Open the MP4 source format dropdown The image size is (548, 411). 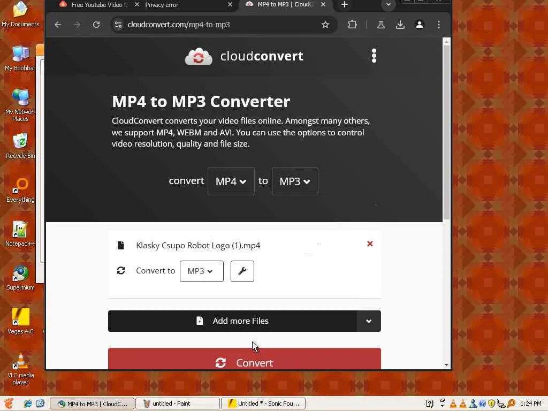pos(231,181)
